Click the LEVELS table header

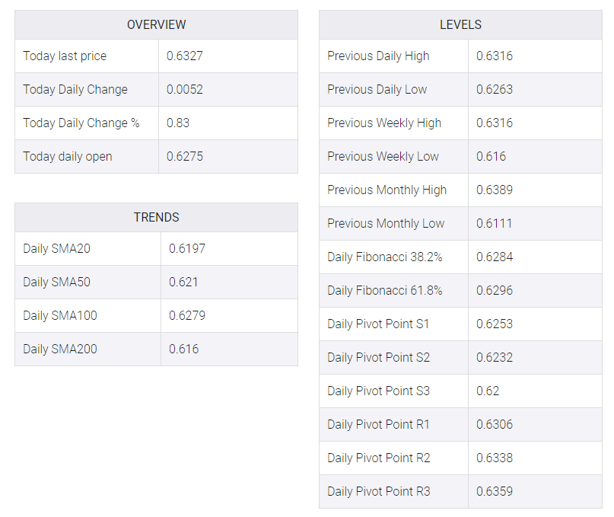460,24
